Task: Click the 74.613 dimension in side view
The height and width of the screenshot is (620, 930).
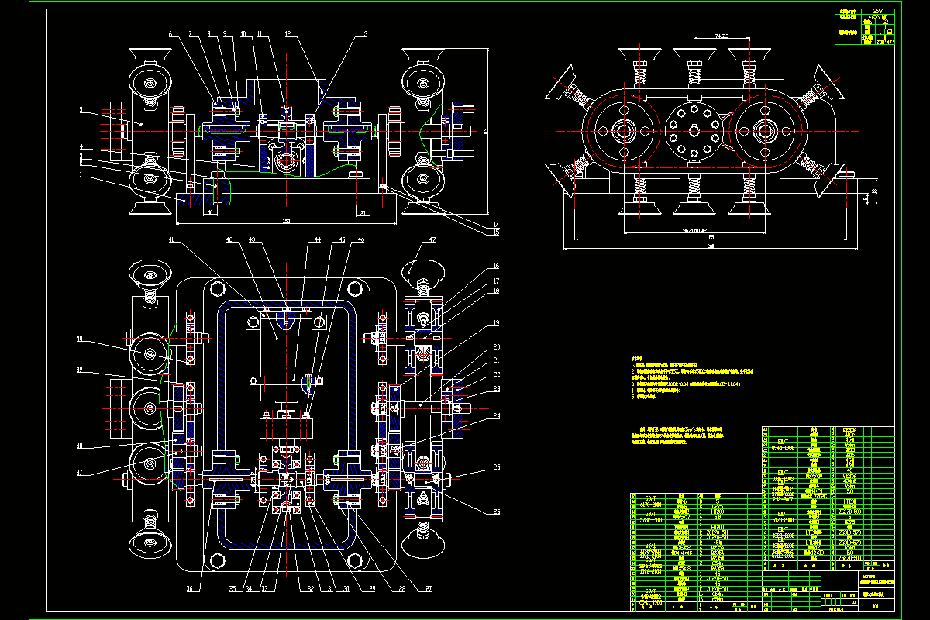Action: pyautogui.click(x=722, y=36)
